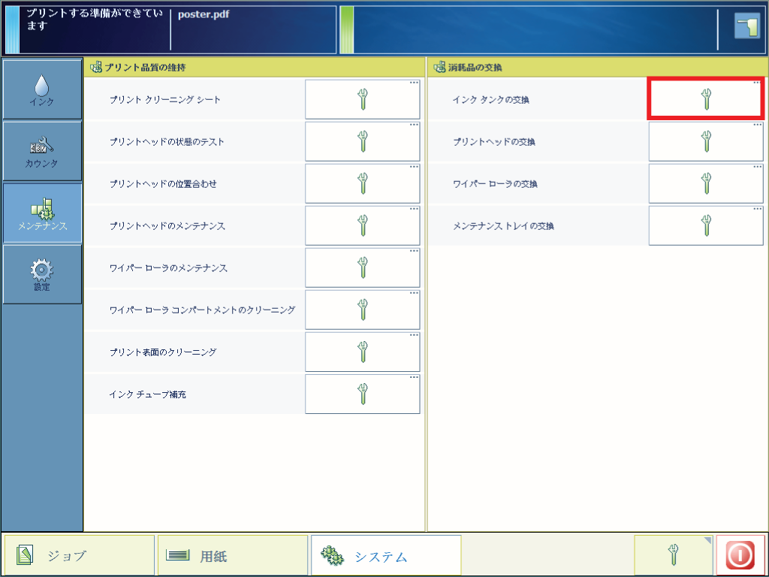The height and width of the screenshot is (577, 769).
Task: Start ワイパー ローラのメンテナンス wrench action
Action: [363, 268]
